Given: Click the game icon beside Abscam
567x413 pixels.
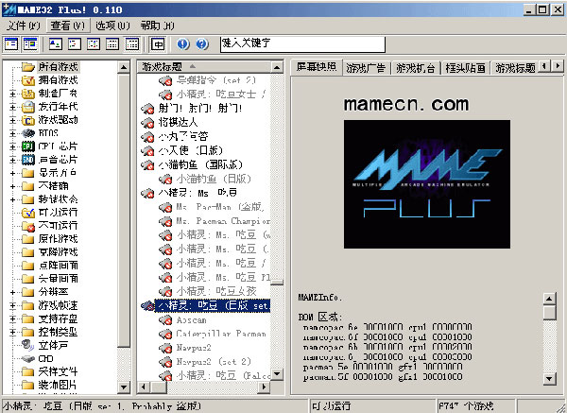Looking at the screenshot, I should click(165, 320).
